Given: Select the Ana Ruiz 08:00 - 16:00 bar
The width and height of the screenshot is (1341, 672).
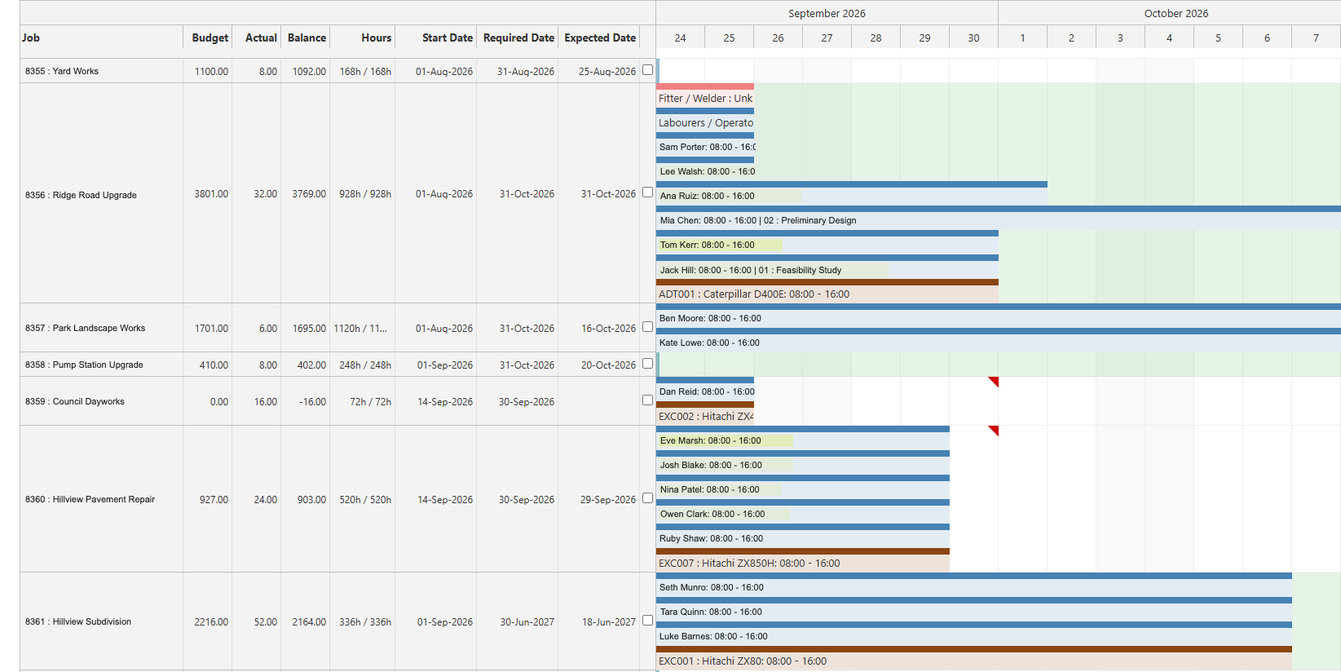Looking at the screenshot, I should [x=852, y=193].
